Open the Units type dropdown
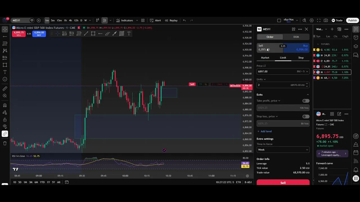The width and height of the screenshot is (360, 202). tap(261, 79)
